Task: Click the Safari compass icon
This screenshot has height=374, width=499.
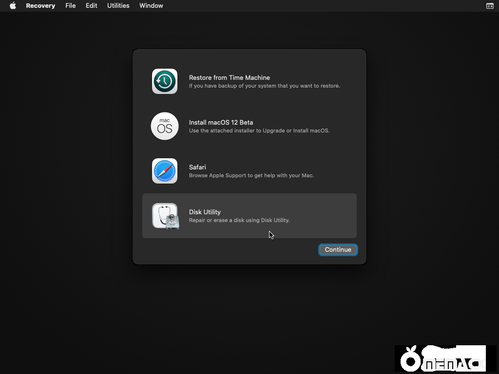Action: click(165, 171)
